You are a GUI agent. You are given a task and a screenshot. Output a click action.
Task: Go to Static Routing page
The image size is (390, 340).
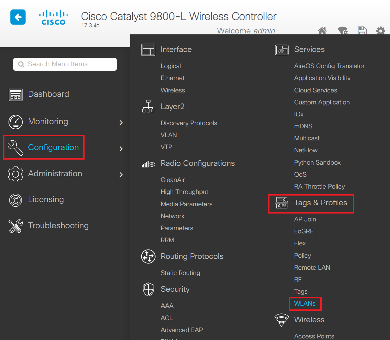click(180, 273)
